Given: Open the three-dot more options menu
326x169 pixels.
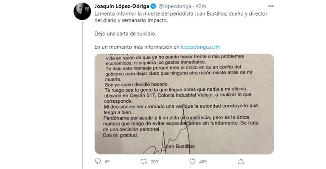Looking at the screenshot, I should pos(271,6).
